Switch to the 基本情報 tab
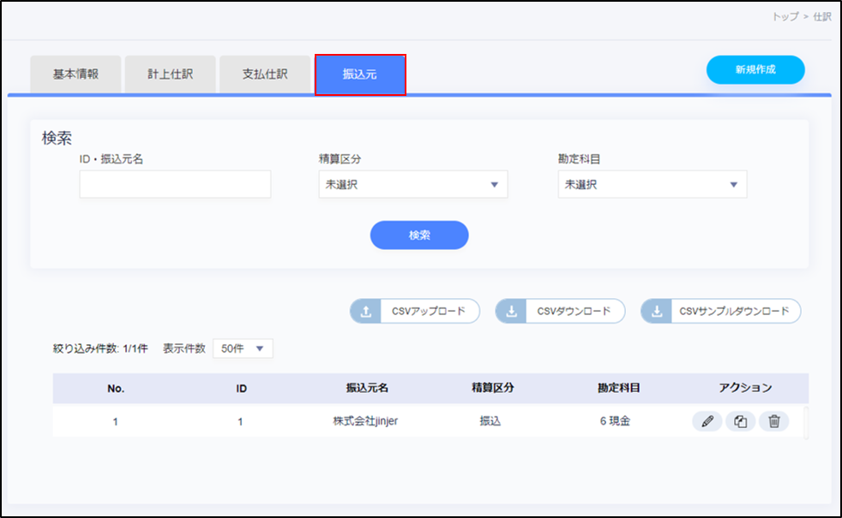 (75, 74)
